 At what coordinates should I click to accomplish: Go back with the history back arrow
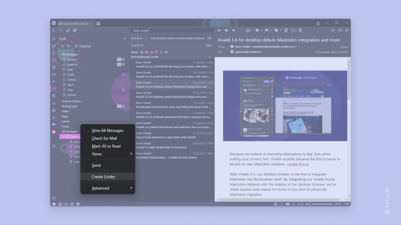[54, 30]
